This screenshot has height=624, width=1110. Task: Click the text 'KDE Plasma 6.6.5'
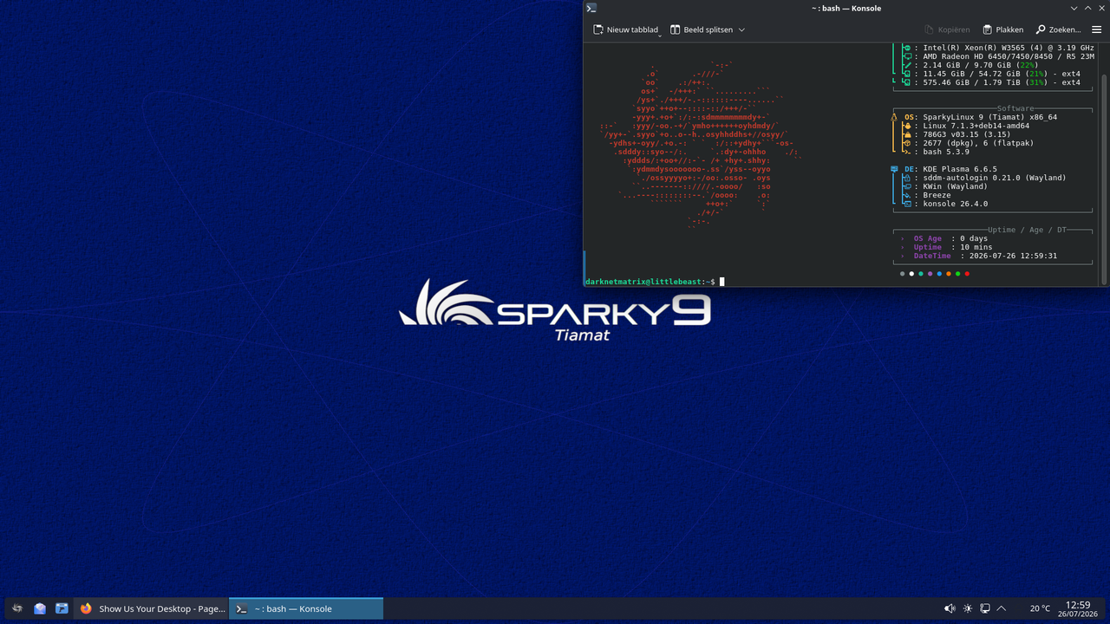click(x=959, y=169)
